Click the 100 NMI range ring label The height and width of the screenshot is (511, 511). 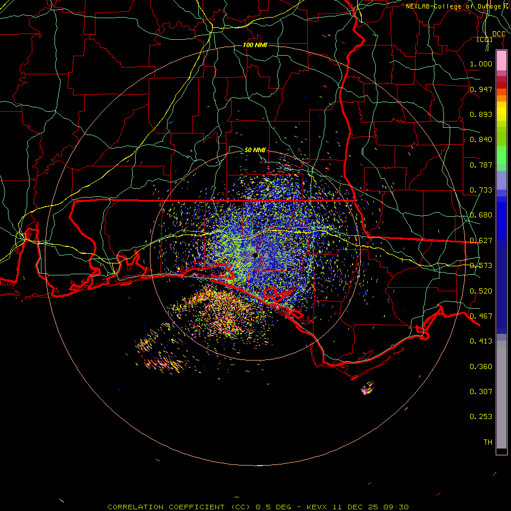[x=255, y=45]
